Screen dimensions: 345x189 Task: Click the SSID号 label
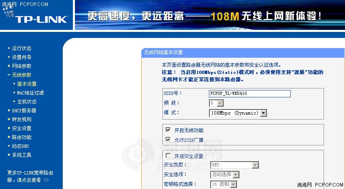coord(172,93)
